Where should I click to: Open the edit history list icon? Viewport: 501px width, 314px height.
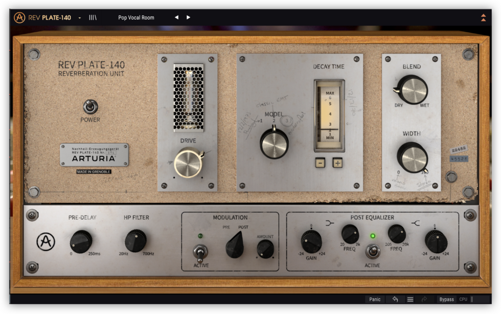click(x=410, y=299)
